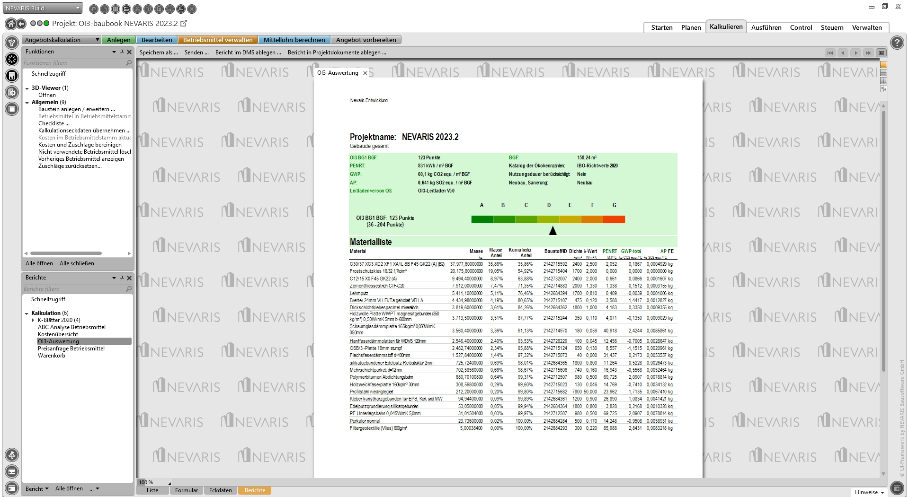Click the OI3 rating color scale bar
Screen dimensions: 909x497
(x=548, y=219)
